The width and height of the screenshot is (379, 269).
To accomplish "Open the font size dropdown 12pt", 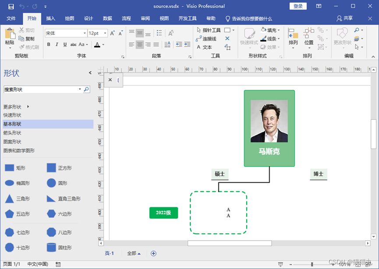I will tap(105, 33).
